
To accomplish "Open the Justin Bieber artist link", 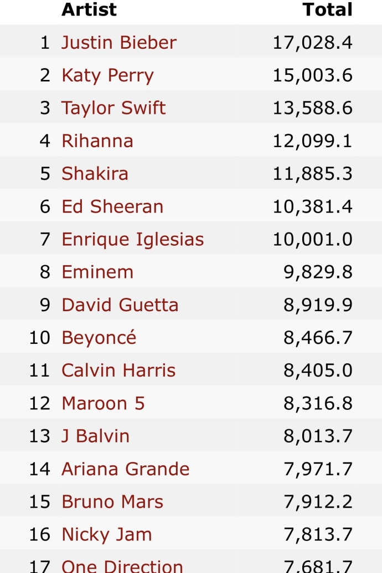I will click(x=119, y=42).
